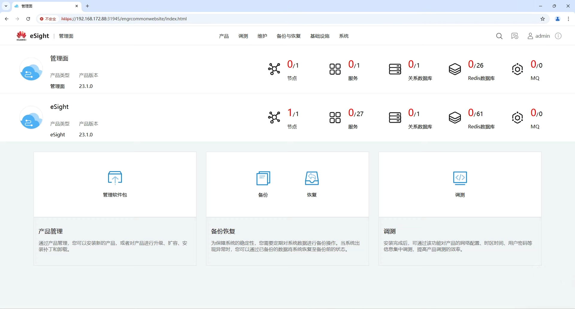Click the Redis数据库 icon in eSight row
Image resolution: width=575 pixels, height=309 pixels.
[455, 118]
